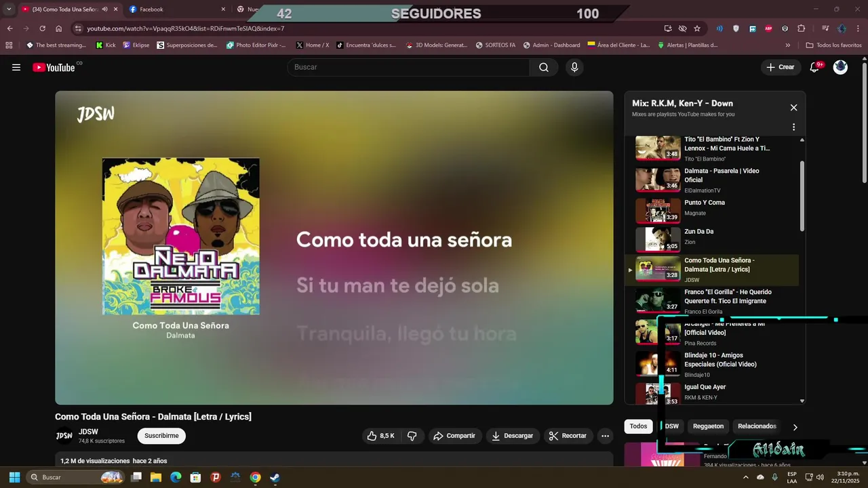Click lyric line Si tu man te dejó sola

(397, 285)
